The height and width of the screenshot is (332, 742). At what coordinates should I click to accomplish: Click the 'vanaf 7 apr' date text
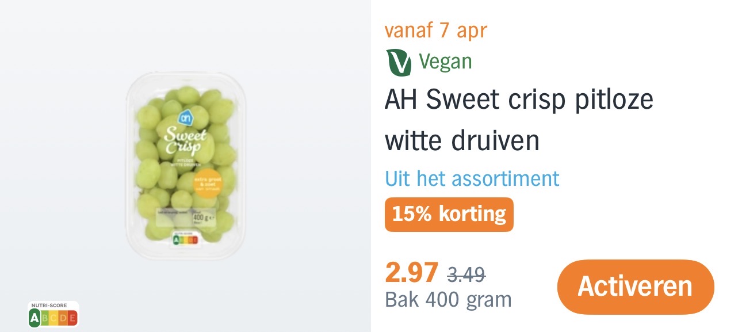point(435,30)
